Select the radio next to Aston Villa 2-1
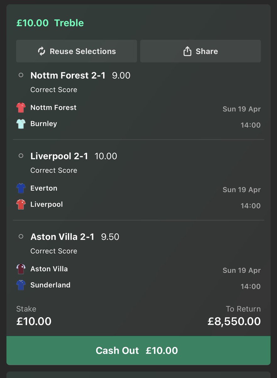Viewport: 277px width, 378px height. coord(21,237)
